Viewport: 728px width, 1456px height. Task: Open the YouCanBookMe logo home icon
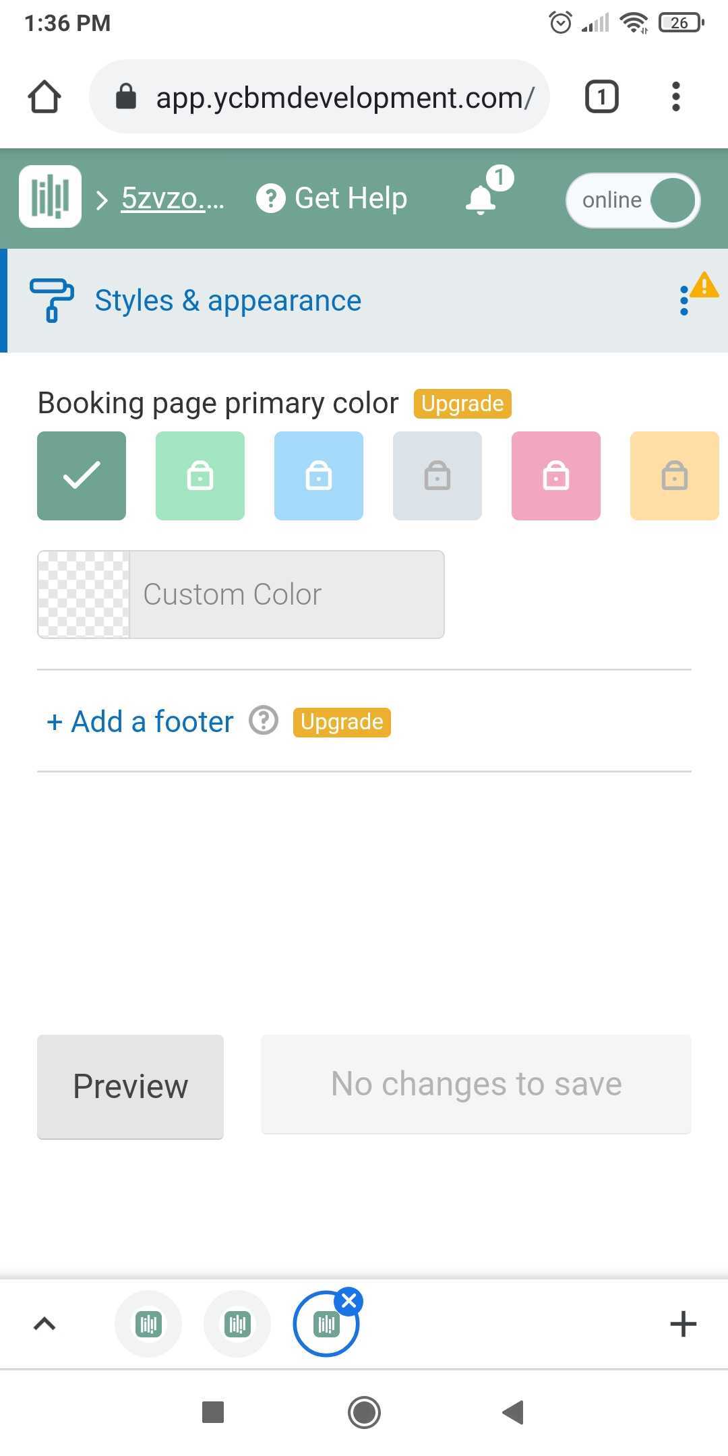[x=51, y=196]
